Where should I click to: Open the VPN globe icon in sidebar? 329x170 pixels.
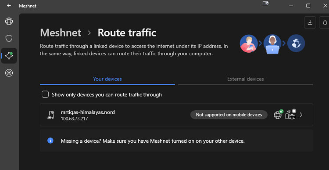point(9,22)
